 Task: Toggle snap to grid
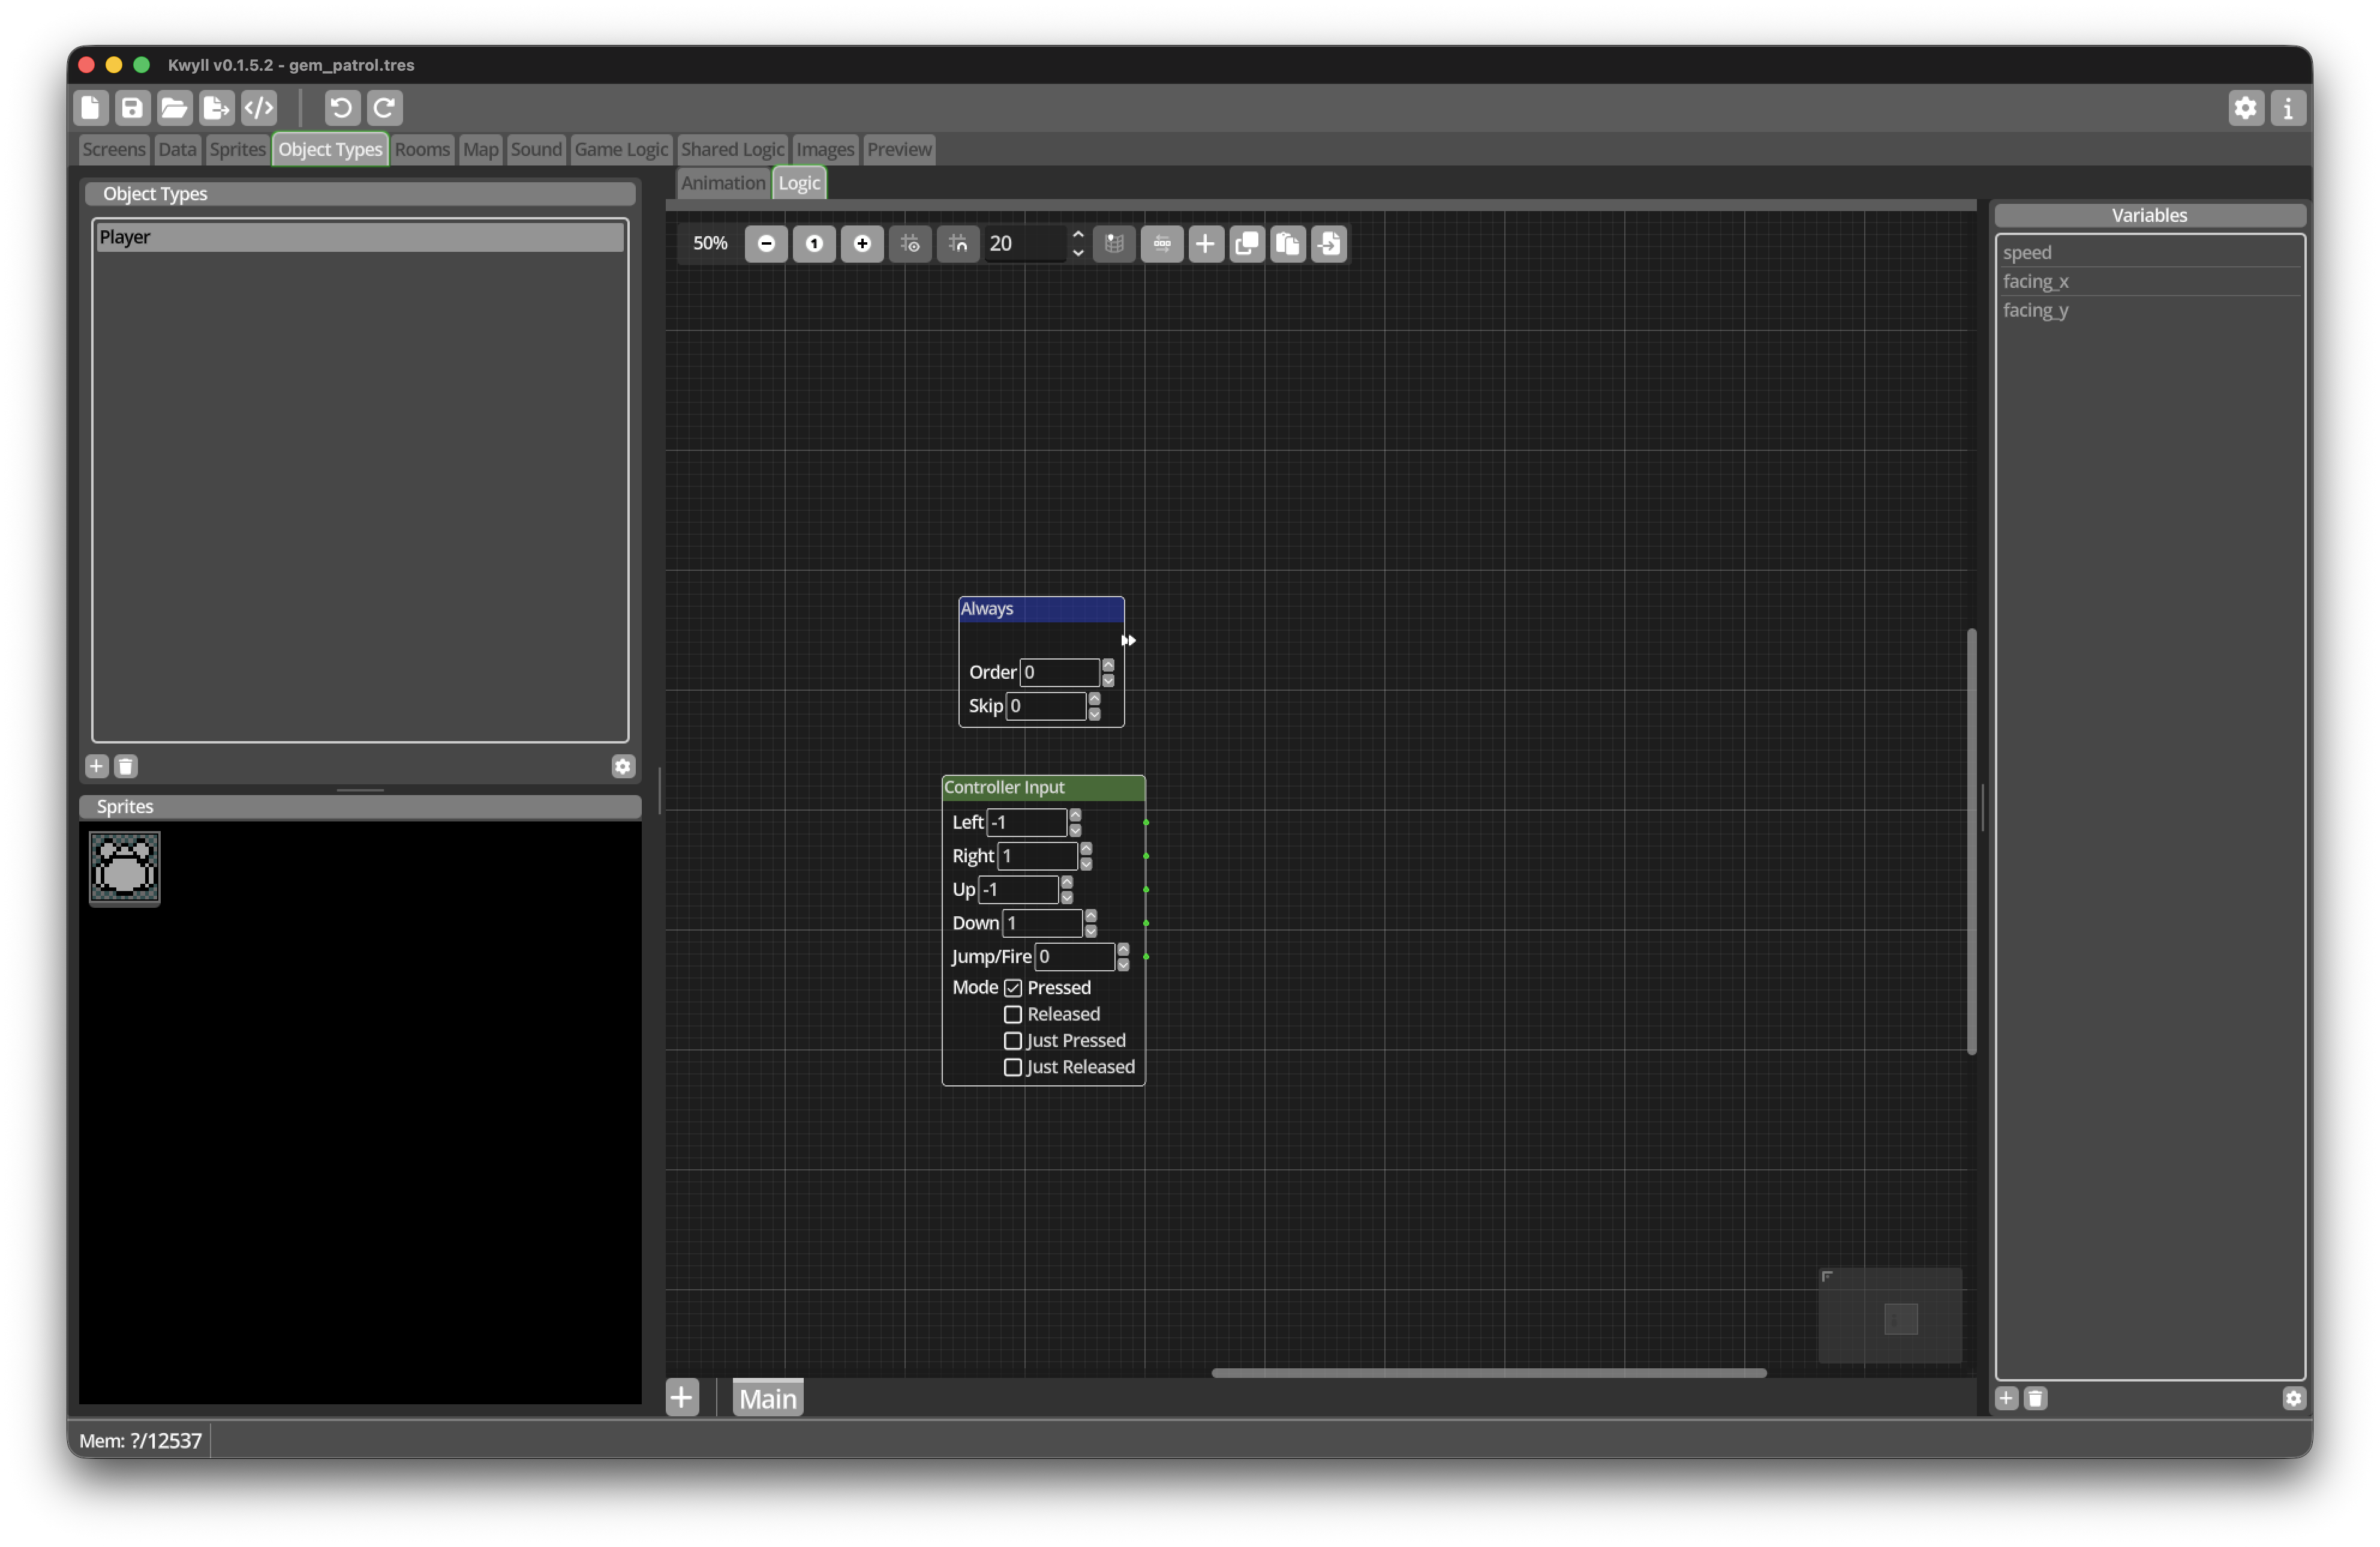click(x=958, y=243)
